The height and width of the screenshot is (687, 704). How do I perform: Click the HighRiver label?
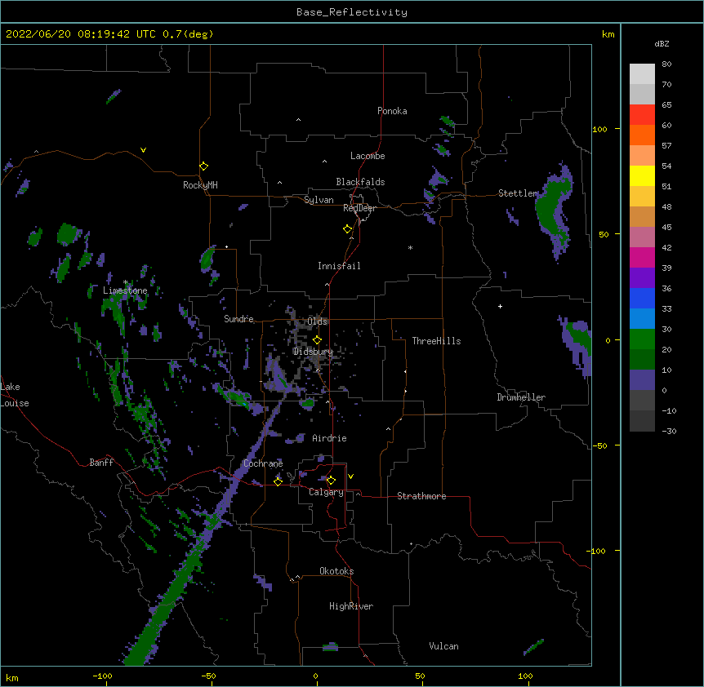[351, 606]
